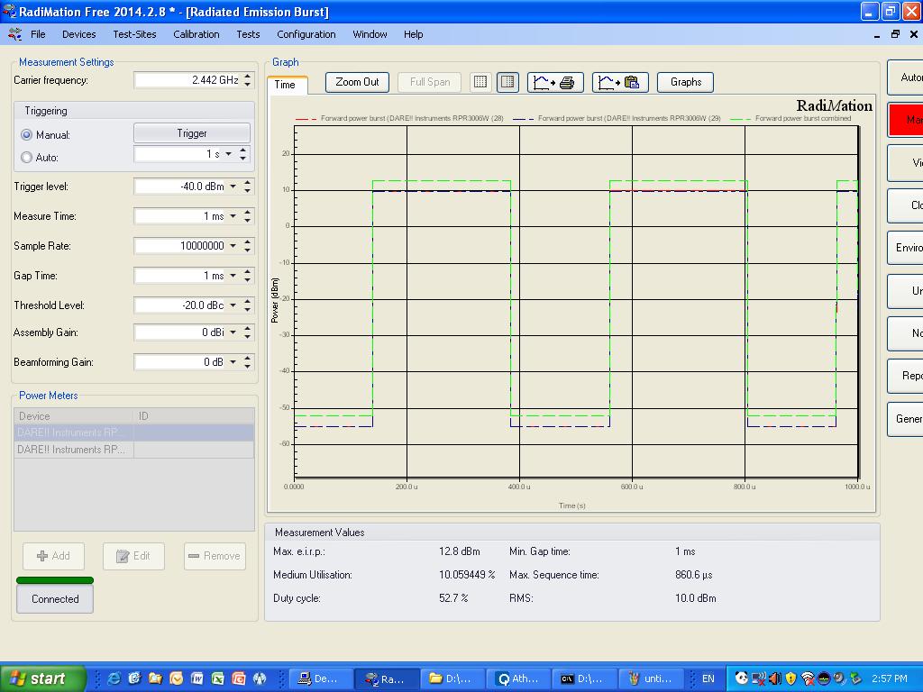Print the graph using the printer icon button
The image size is (923, 692).
click(x=555, y=82)
